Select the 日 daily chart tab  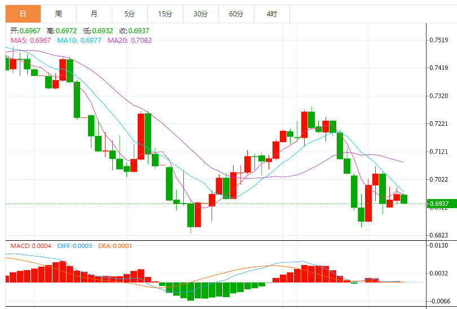[x=23, y=14]
